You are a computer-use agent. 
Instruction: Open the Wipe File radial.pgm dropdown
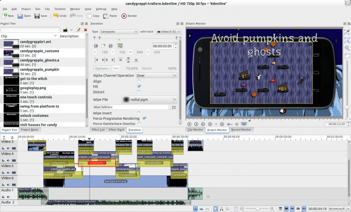point(150,100)
